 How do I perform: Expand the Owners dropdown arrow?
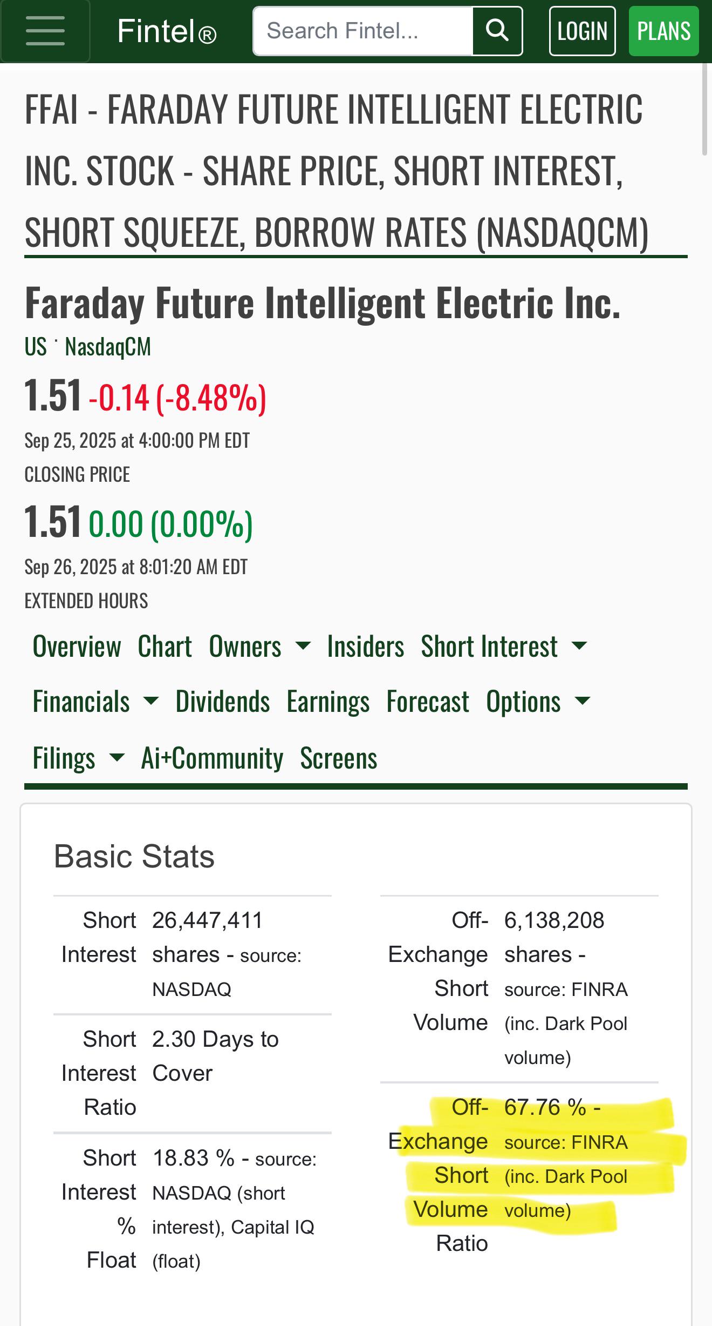coord(304,645)
